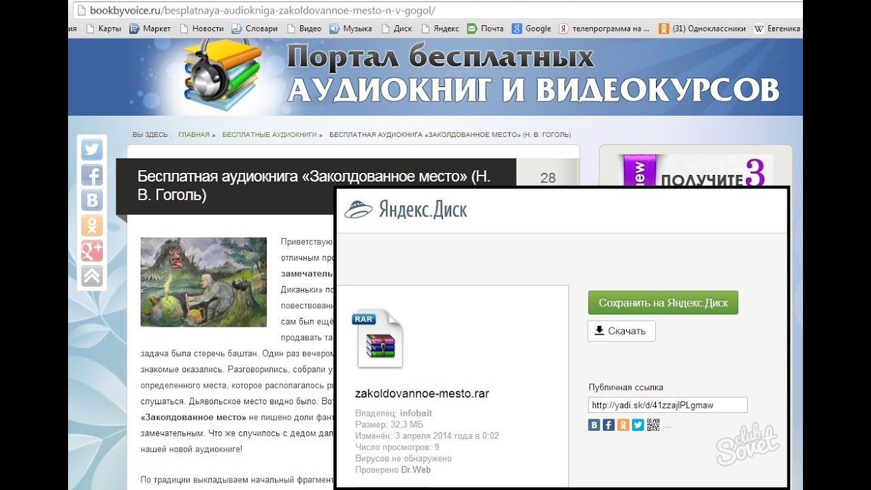
Task: Click the Публичная ссылка label
Action: 625,387
